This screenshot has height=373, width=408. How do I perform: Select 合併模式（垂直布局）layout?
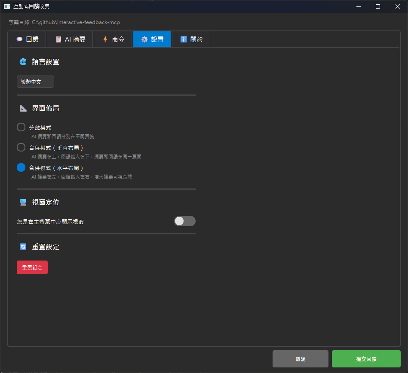coord(21,147)
